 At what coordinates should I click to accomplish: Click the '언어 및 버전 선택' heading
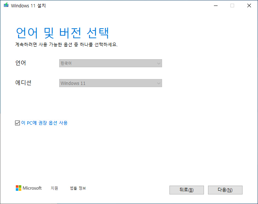coord(62,33)
